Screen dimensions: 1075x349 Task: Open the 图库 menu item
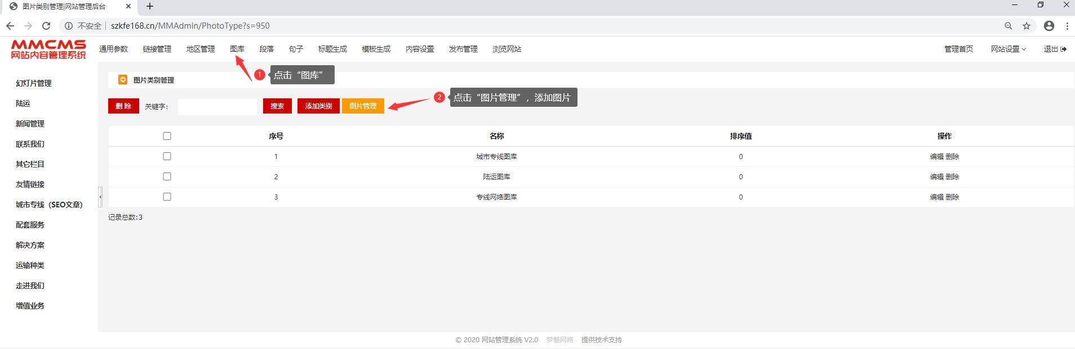237,49
